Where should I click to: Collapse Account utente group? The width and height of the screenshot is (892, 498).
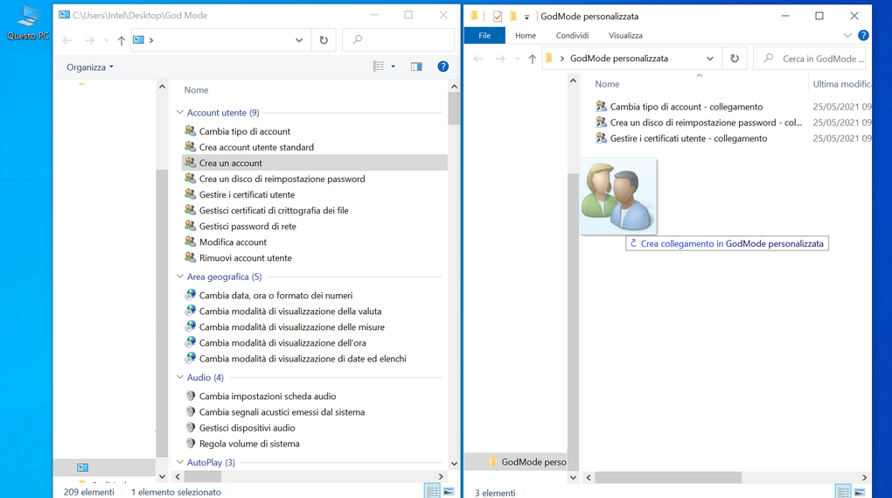click(x=180, y=113)
